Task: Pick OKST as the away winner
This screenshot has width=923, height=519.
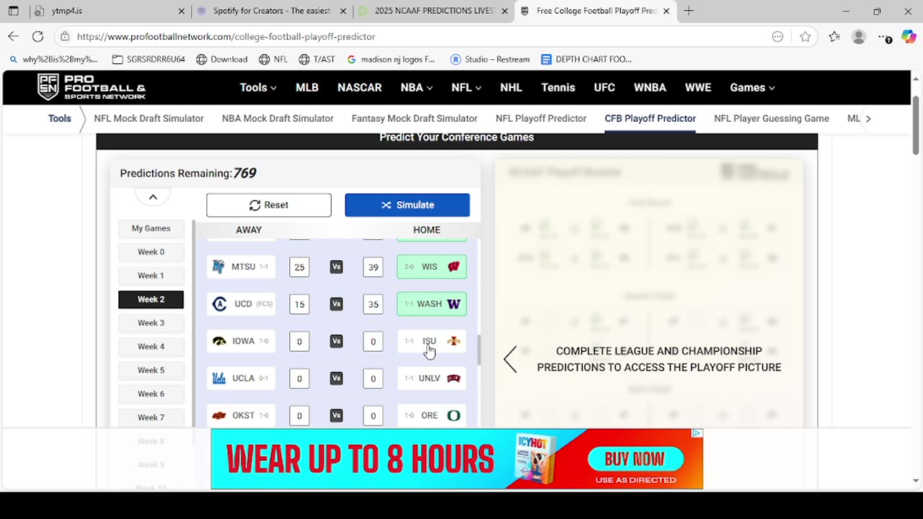Action: [x=241, y=415]
